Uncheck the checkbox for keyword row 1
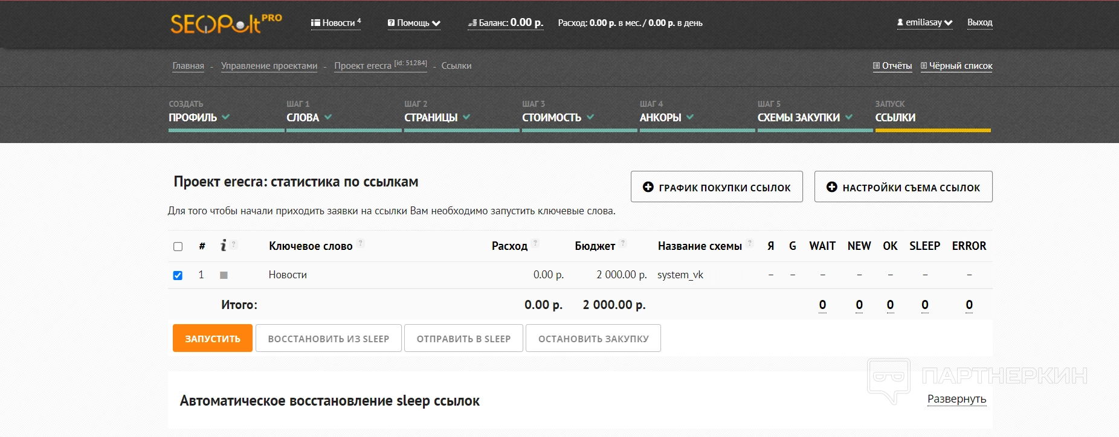The height and width of the screenshot is (437, 1119). tap(178, 275)
